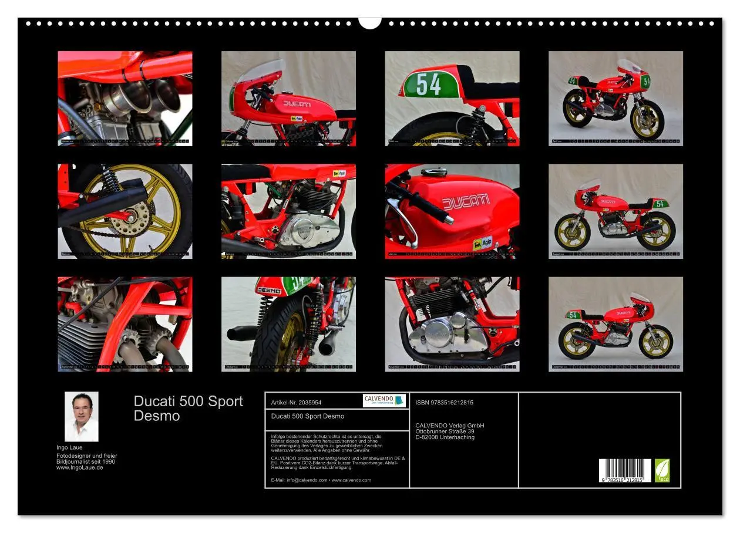The height and width of the screenshot is (533, 740).
Task: Click the info@calvendo.com email address
Action: [307, 480]
